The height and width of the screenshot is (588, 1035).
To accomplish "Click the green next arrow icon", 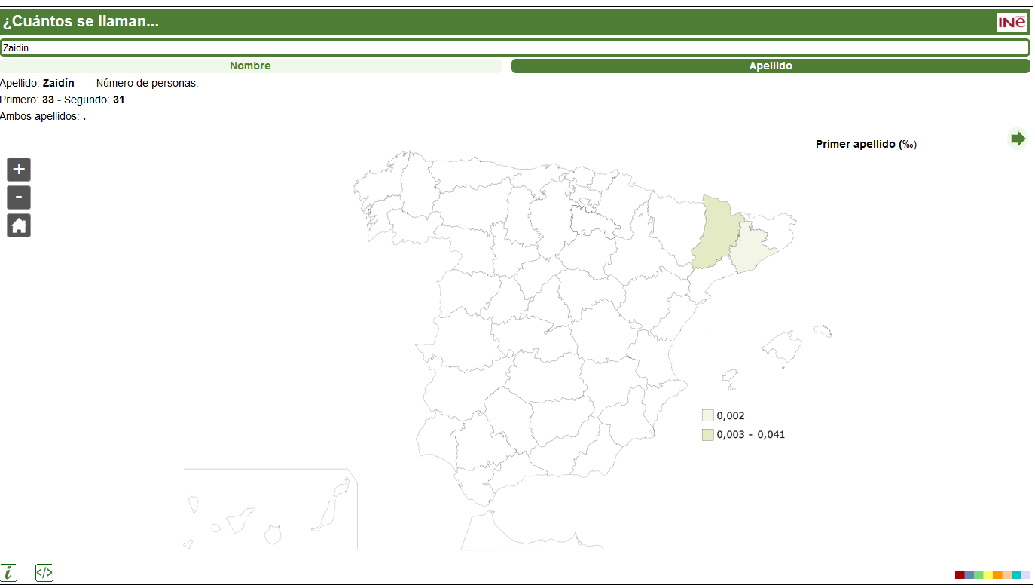I will [1018, 139].
